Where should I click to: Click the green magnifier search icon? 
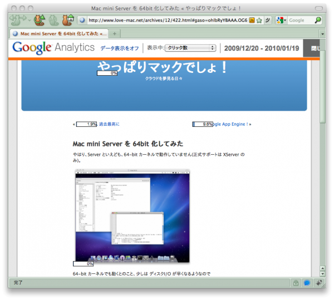318,20
